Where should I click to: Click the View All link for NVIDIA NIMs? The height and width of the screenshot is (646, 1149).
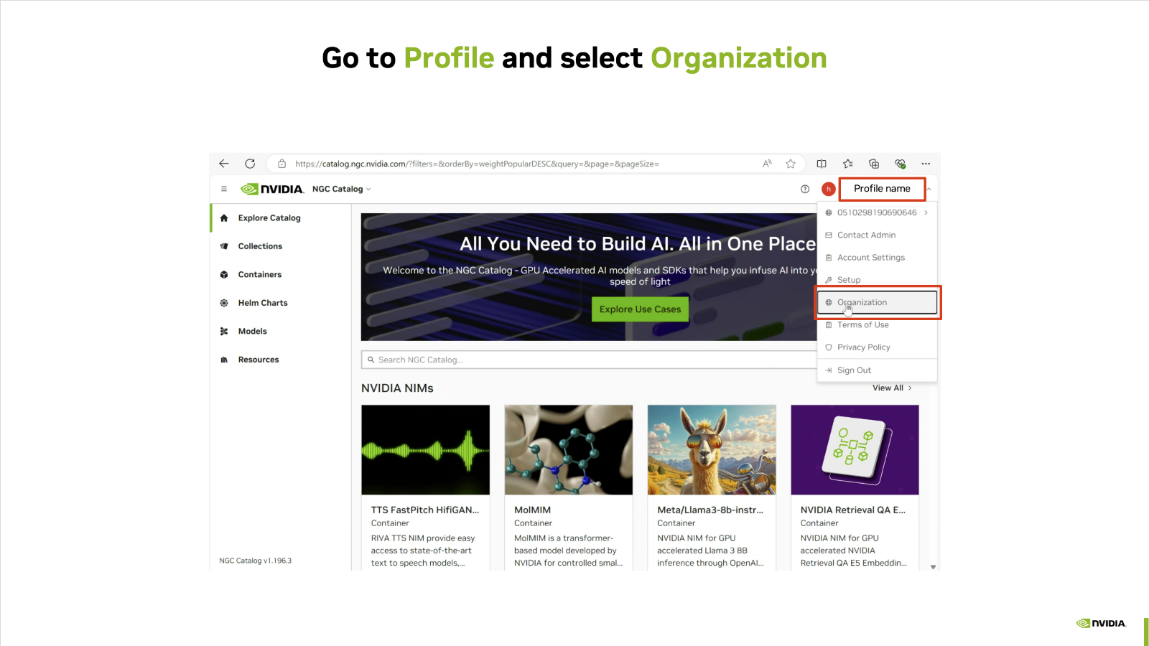(x=892, y=388)
